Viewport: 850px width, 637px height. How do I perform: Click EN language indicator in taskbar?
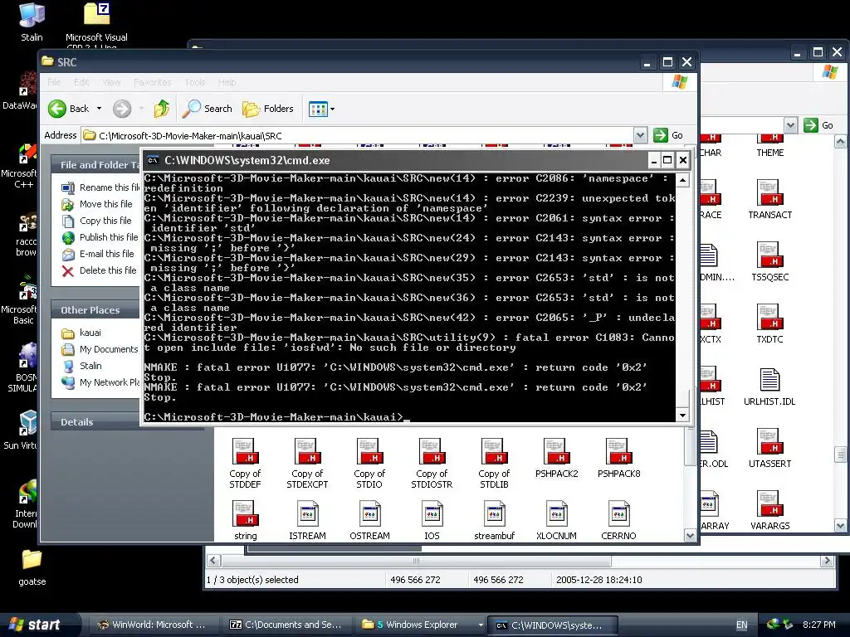741,625
